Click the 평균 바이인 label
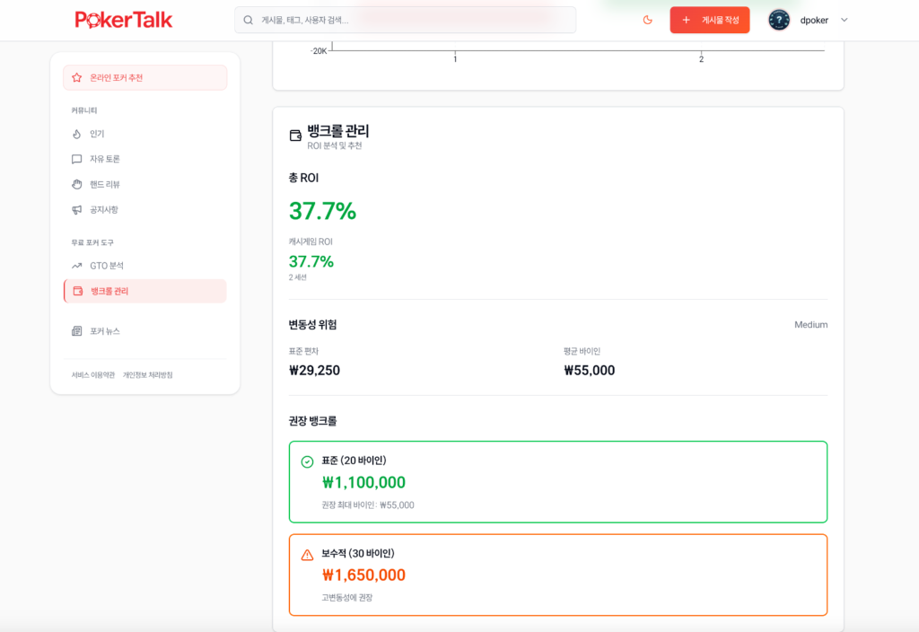This screenshot has width=919, height=632. tap(582, 351)
